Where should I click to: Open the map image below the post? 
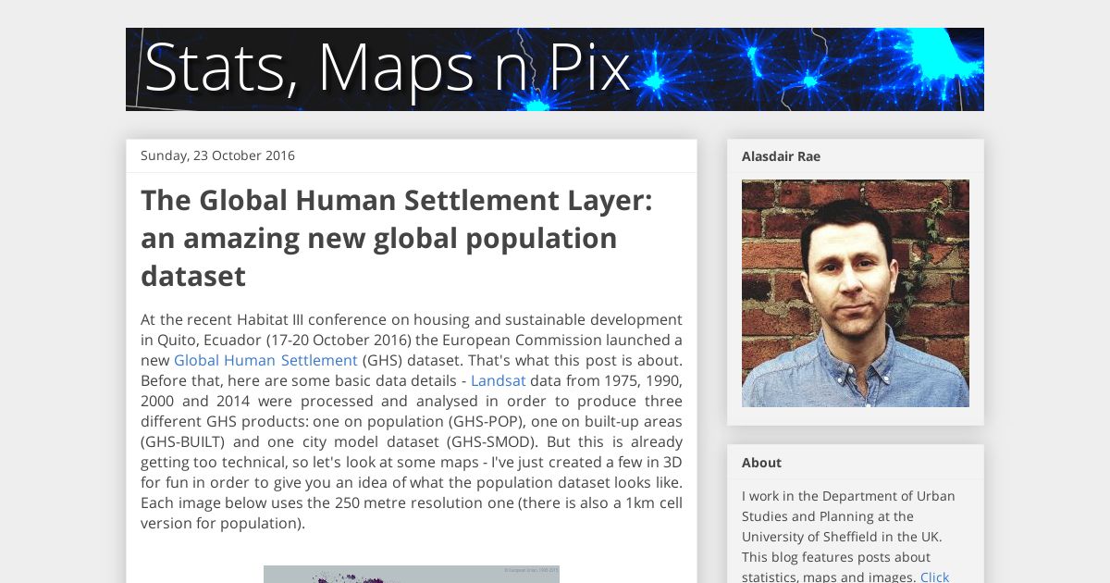[412, 575]
